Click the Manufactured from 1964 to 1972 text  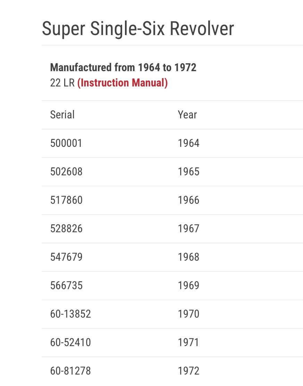[x=123, y=67]
